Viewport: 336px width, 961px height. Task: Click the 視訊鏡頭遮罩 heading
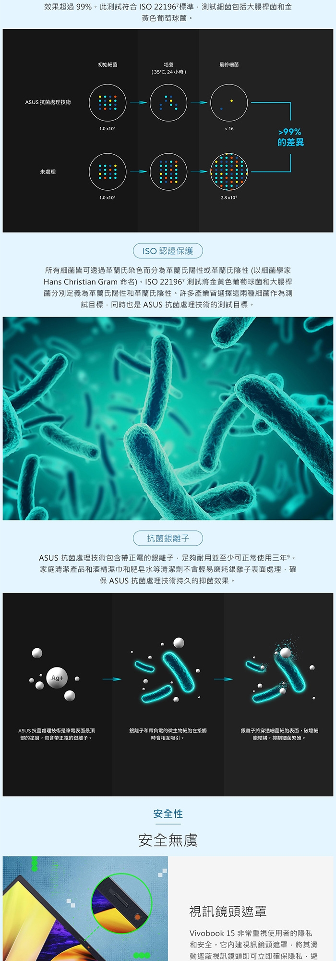(228, 911)
